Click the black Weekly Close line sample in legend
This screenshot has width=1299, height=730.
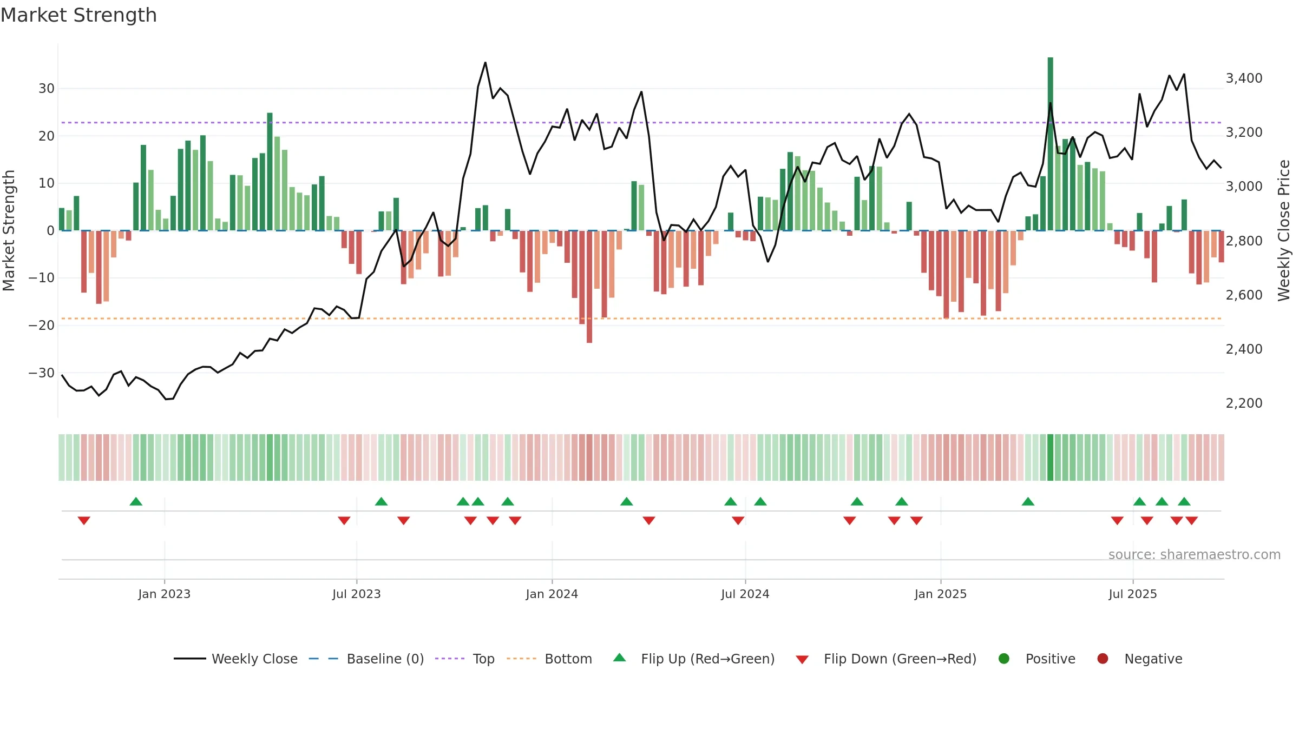pos(190,659)
